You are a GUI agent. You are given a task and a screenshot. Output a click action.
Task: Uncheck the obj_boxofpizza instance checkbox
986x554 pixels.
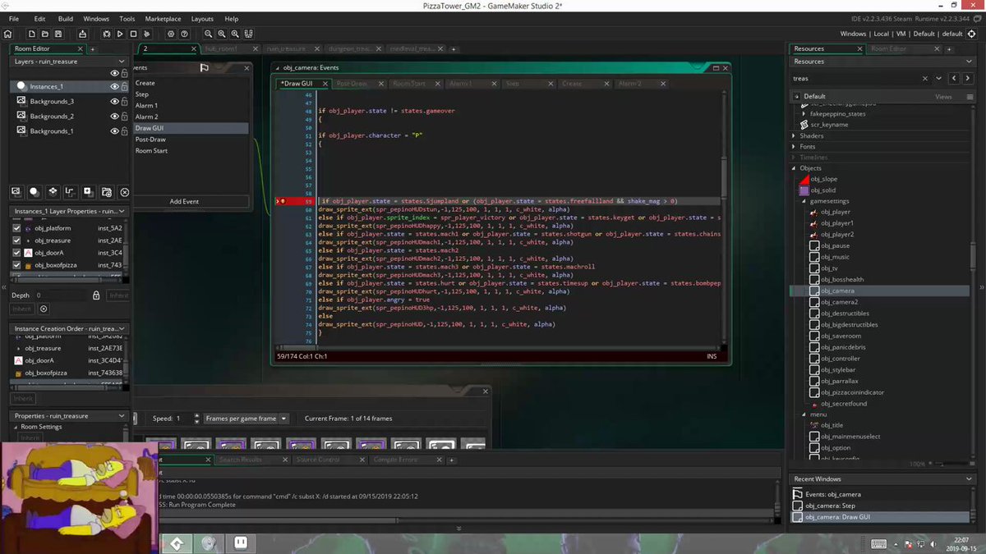(x=17, y=266)
